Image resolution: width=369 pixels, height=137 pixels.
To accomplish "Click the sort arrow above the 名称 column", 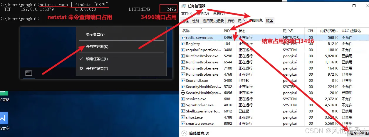I will pyautogui.click(x=201, y=28).
